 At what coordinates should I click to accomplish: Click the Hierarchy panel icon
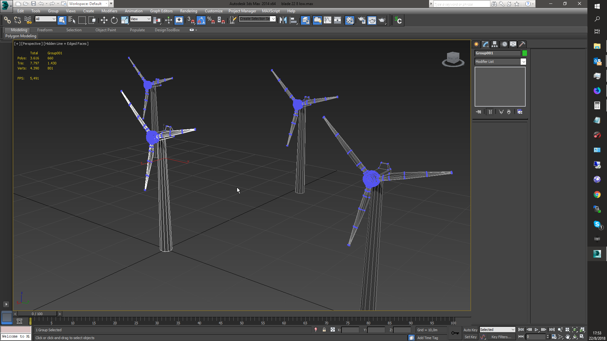click(494, 44)
